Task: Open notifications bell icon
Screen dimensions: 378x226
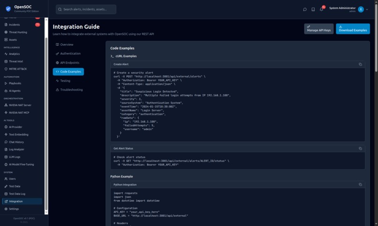Action: [321, 9]
